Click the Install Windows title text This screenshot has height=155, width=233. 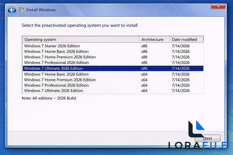point(41,10)
